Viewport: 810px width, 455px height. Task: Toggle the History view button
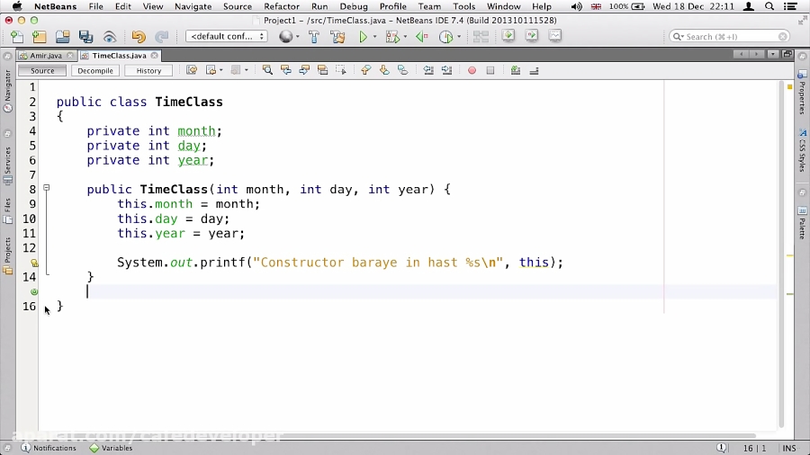coord(148,70)
